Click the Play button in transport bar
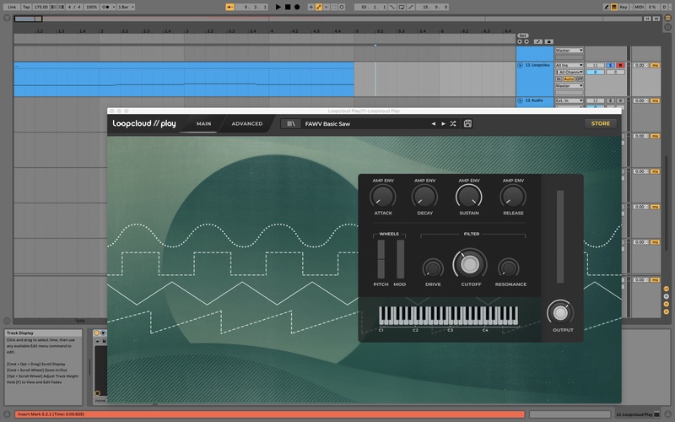 [x=278, y=7]
